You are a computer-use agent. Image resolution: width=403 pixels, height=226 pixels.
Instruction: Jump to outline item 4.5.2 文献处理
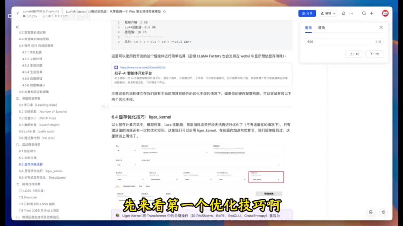tap(32, 59)
